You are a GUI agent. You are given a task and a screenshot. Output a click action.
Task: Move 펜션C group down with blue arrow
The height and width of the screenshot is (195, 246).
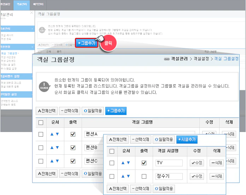tap(57, 161)
